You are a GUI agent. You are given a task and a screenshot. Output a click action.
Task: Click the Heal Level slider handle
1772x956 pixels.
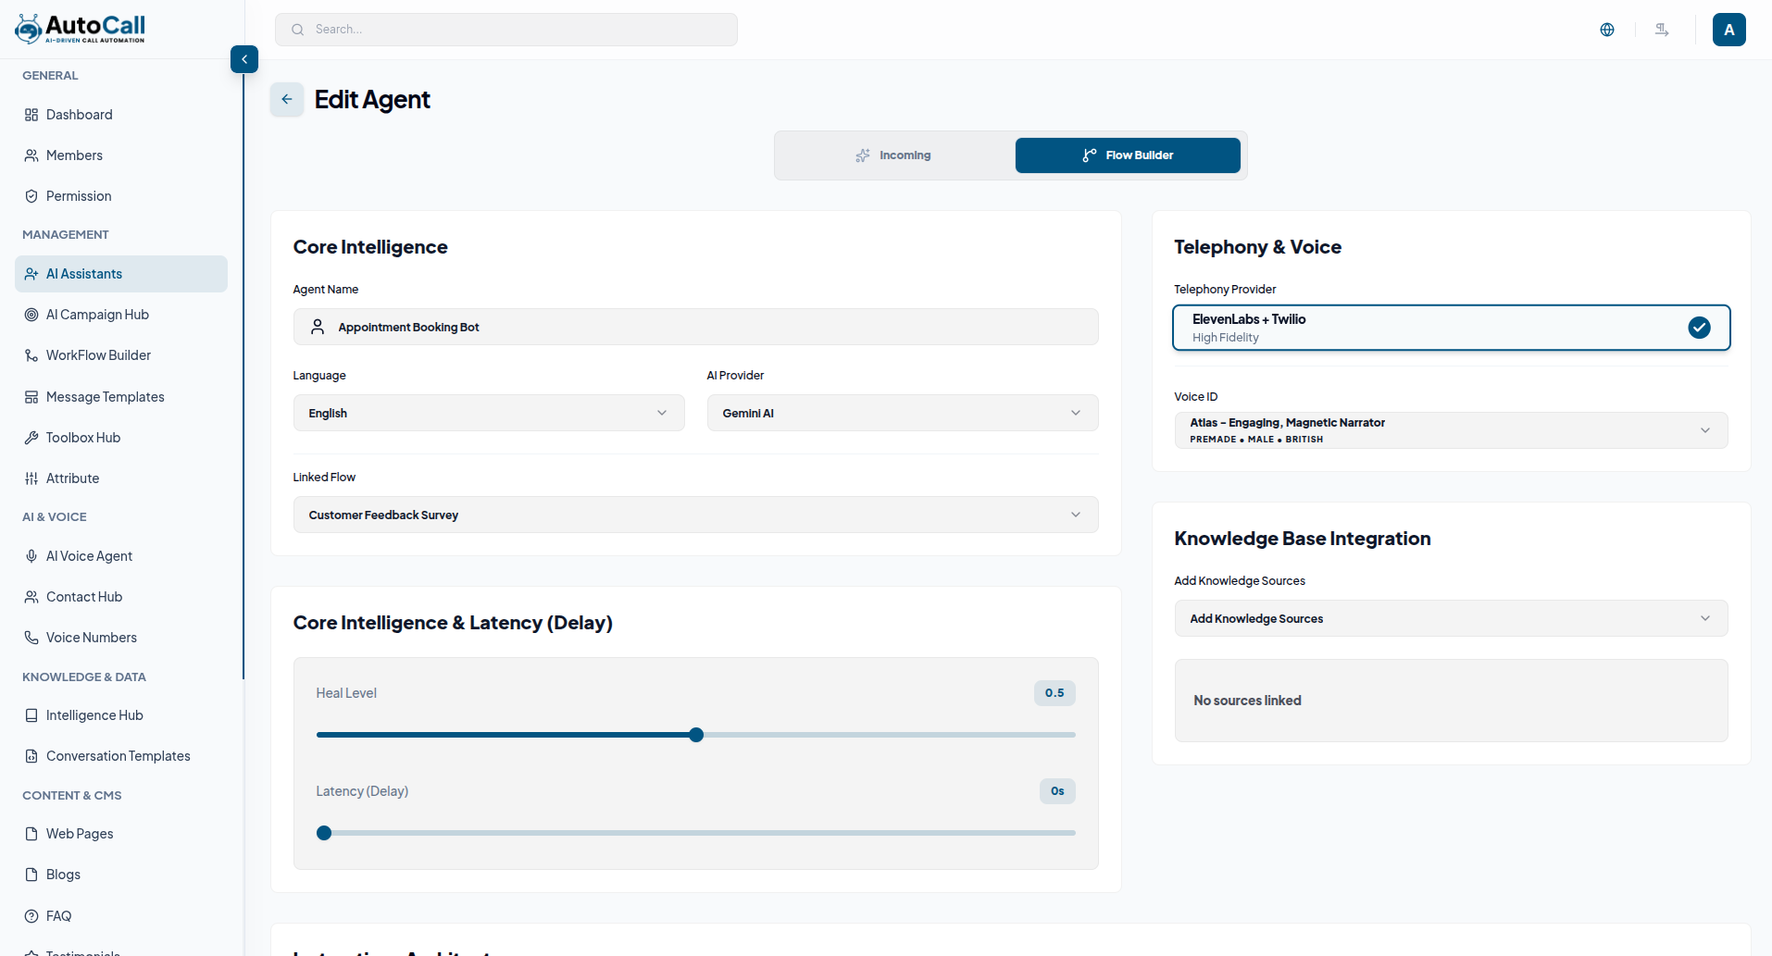696,735
